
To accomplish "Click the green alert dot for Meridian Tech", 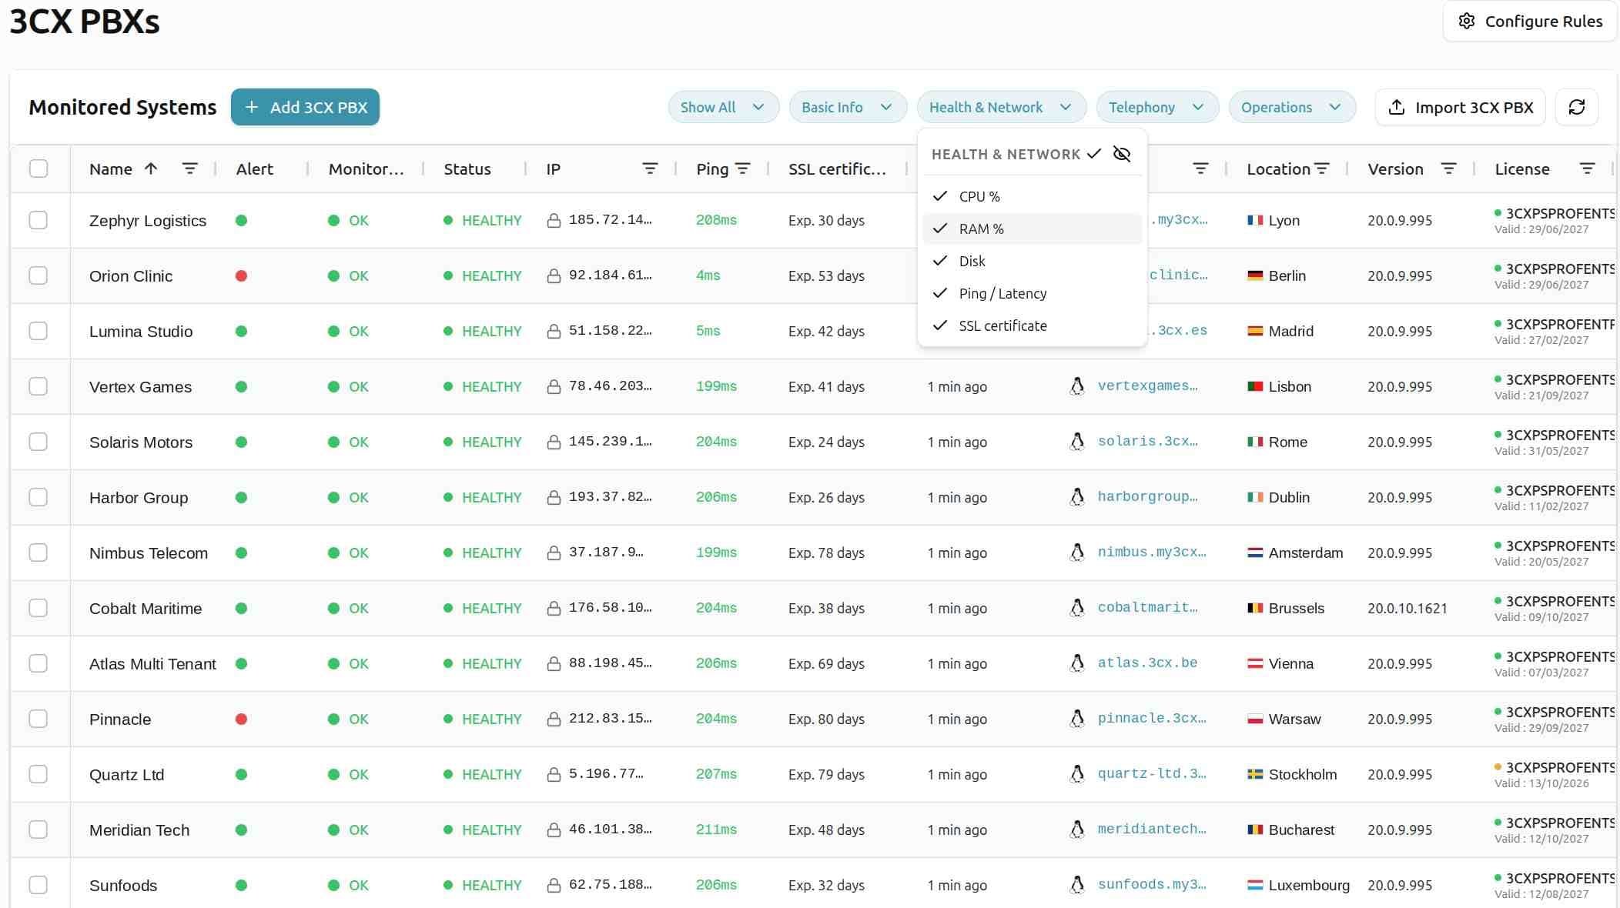I will [241, 830].
